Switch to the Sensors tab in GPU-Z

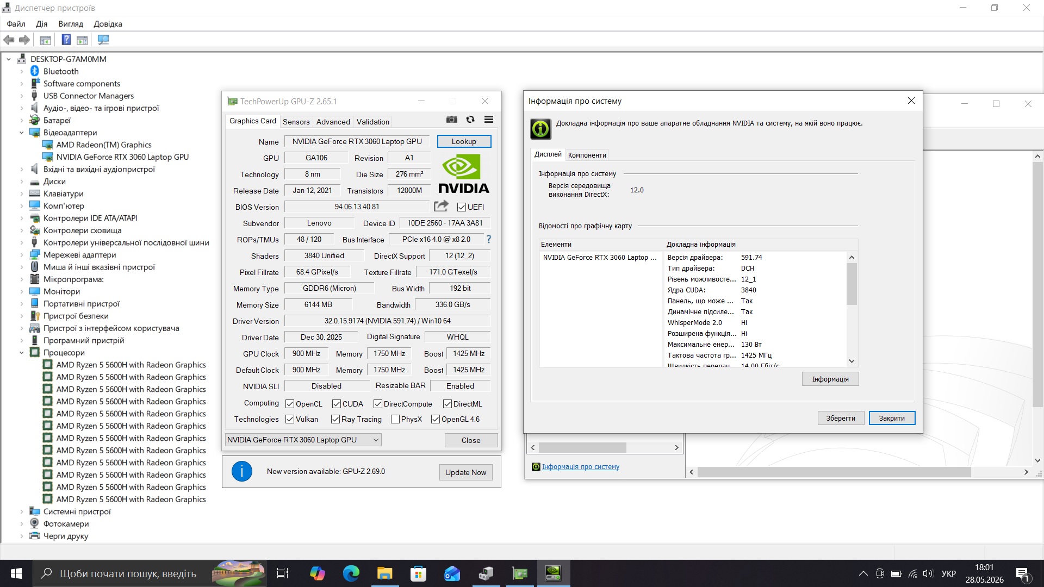point(296,122)
